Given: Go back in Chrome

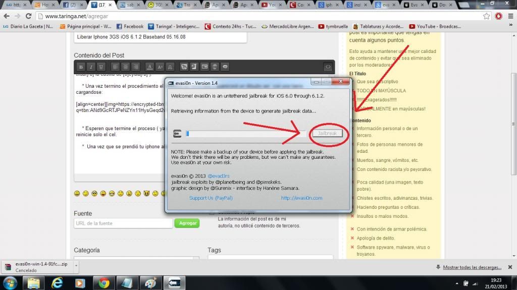Looking at the screenshot, I should pos(7,16).
